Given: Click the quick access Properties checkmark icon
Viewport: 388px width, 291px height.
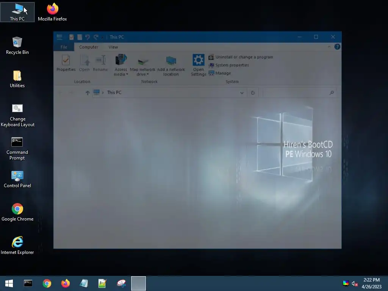Looking at the screenshot, I should tap(72, 37).
